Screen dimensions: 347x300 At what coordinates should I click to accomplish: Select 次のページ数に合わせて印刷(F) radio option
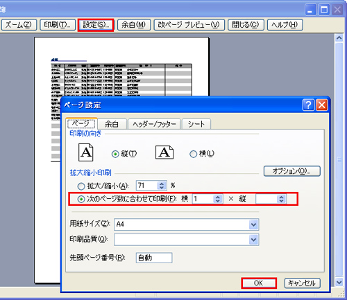click(x=81, y=199)
